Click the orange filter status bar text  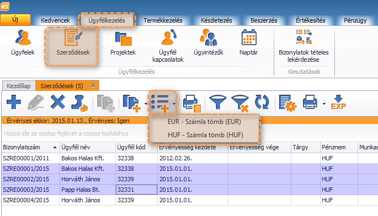pos(68,121)
